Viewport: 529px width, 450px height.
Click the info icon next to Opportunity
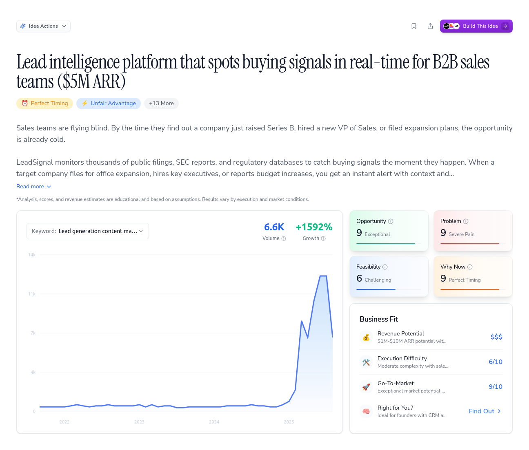tap(391, 221)
